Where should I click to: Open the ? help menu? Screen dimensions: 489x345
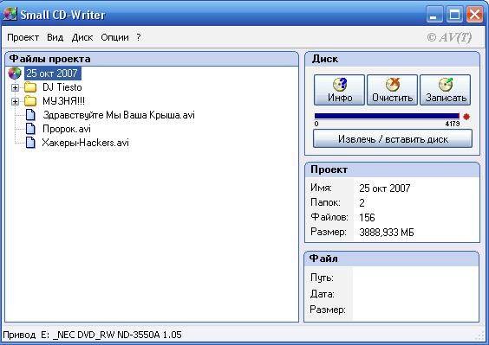point(139,37)
